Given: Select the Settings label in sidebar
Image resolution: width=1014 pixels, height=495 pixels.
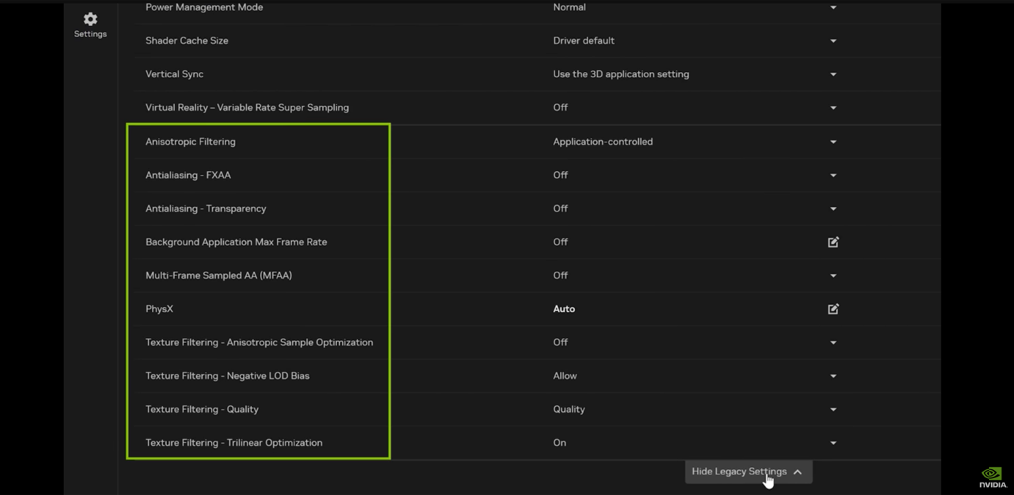Looking at the screenshot, I should [90, 34].
